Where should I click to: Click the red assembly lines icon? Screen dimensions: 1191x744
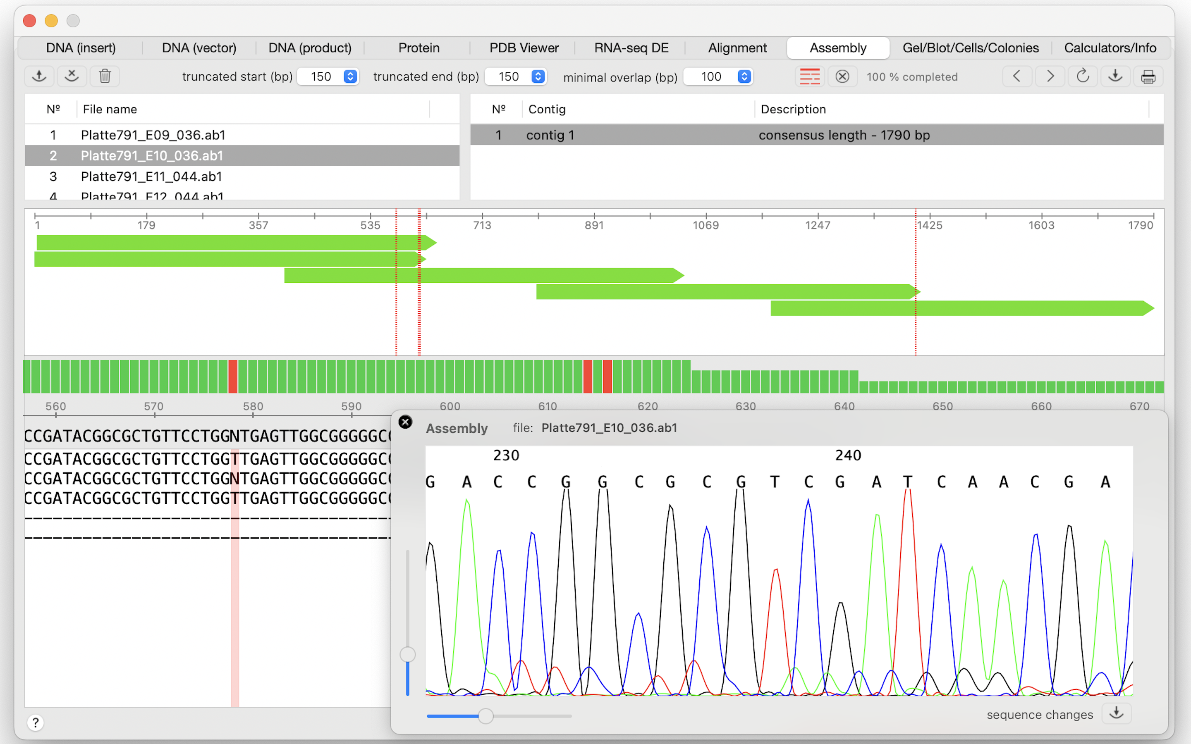pos(810,77)
